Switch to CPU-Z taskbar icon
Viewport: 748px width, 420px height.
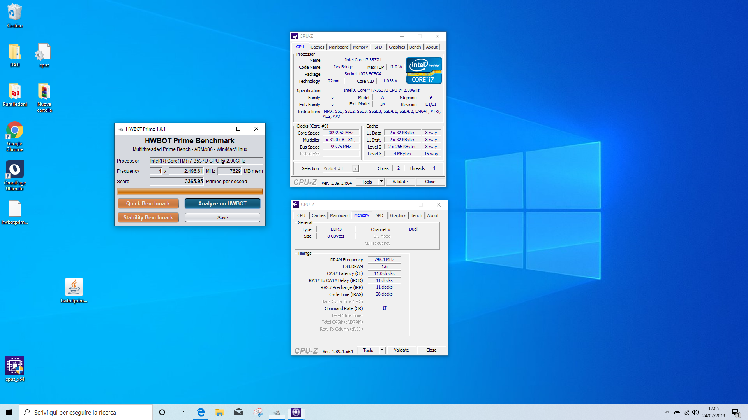[x=296, y=412]
